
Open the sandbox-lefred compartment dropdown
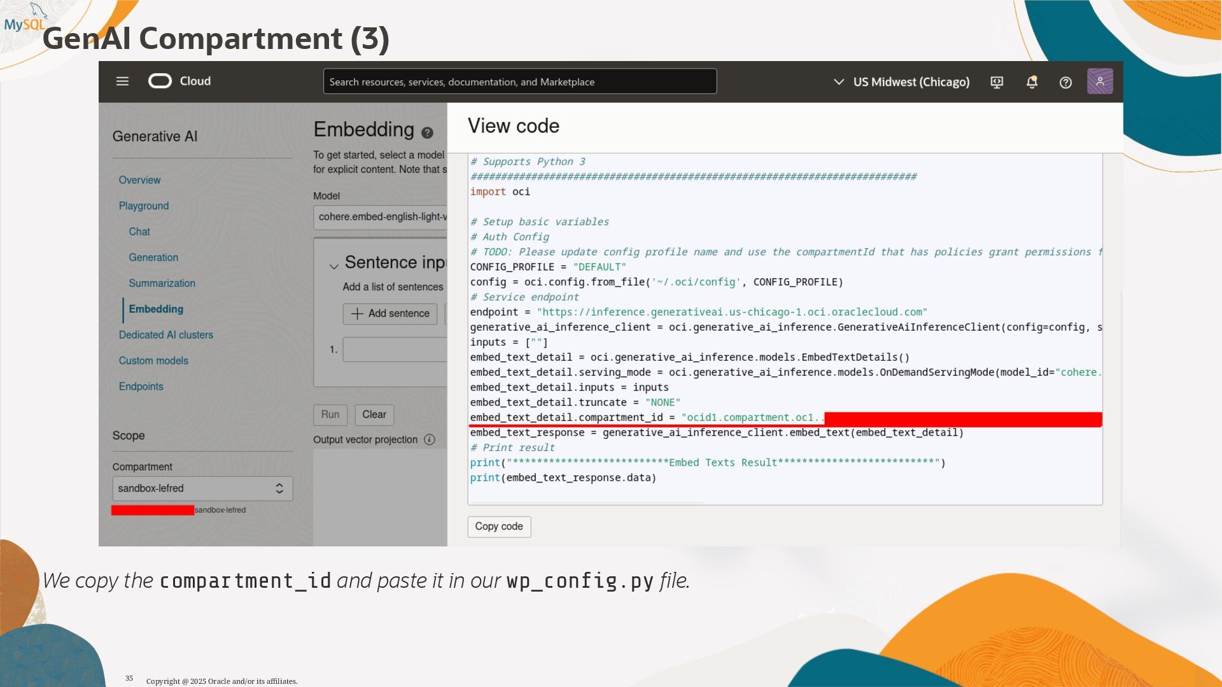[202, 489]
